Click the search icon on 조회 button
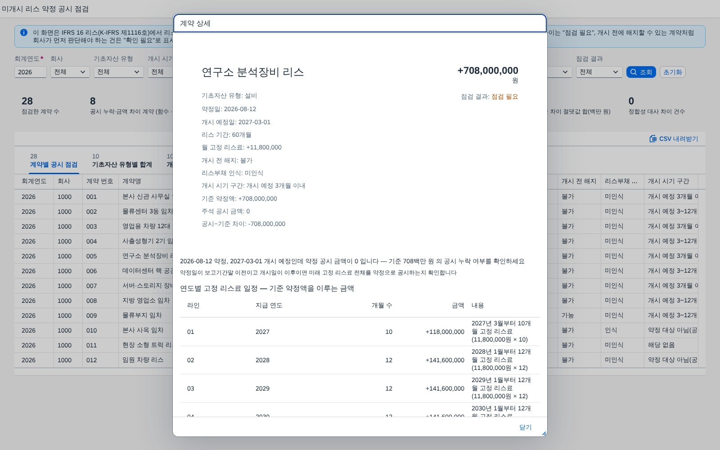This screenshot has height=450, width=720. pyautogui.click(x=634, y=72)
